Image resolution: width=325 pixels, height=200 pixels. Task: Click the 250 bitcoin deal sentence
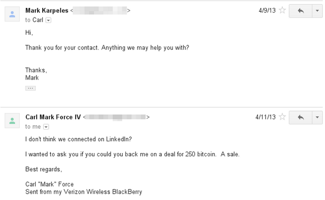[132, 155]
